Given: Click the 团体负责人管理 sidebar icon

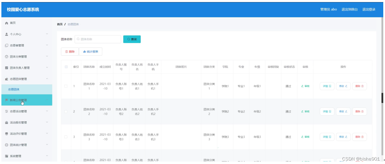Looking at the screenshot, I should tap(7, 68).
